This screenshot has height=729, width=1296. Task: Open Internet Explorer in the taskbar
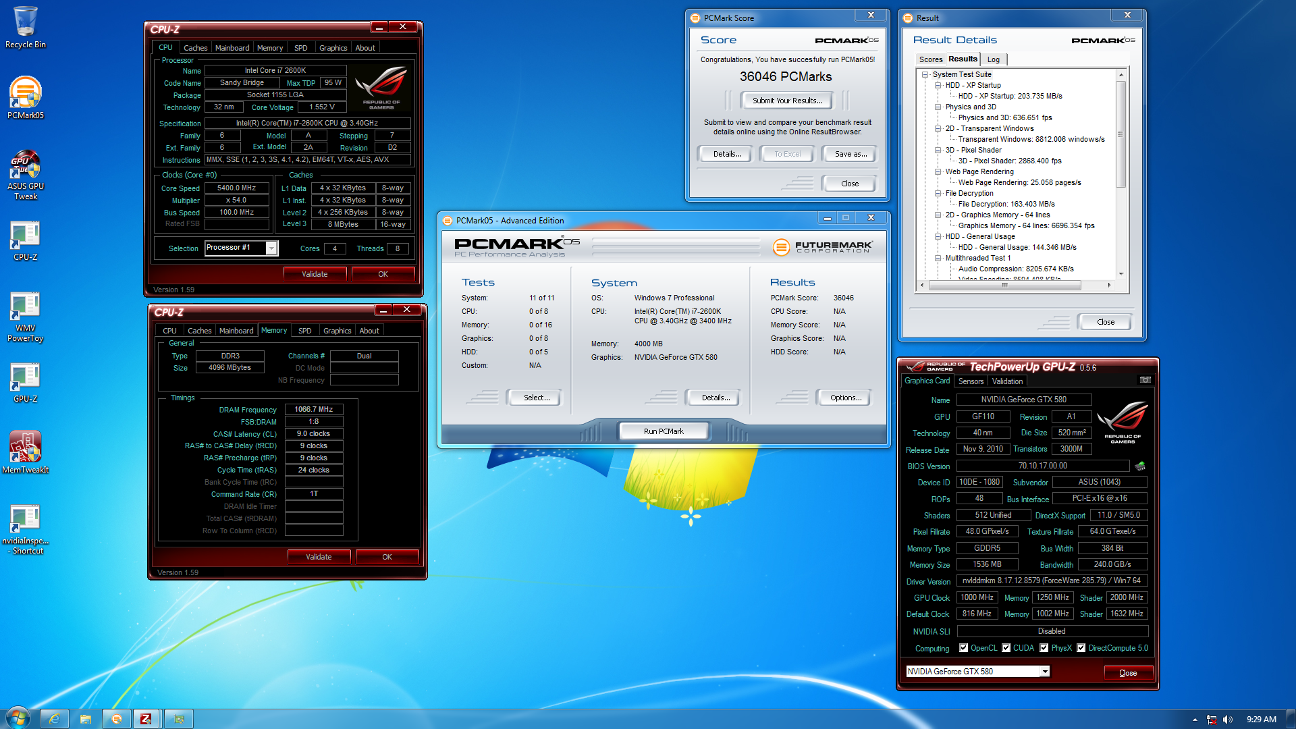55,719
